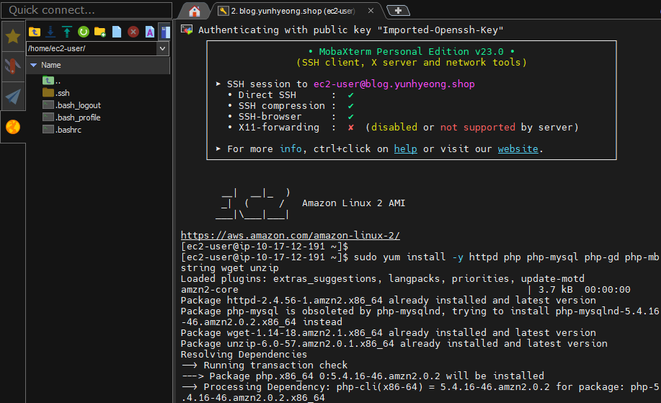The height and width of the screenshot is (403, 661).
Task: Click the /home/ec2-user/ path field
Action: tap(92, 48)
